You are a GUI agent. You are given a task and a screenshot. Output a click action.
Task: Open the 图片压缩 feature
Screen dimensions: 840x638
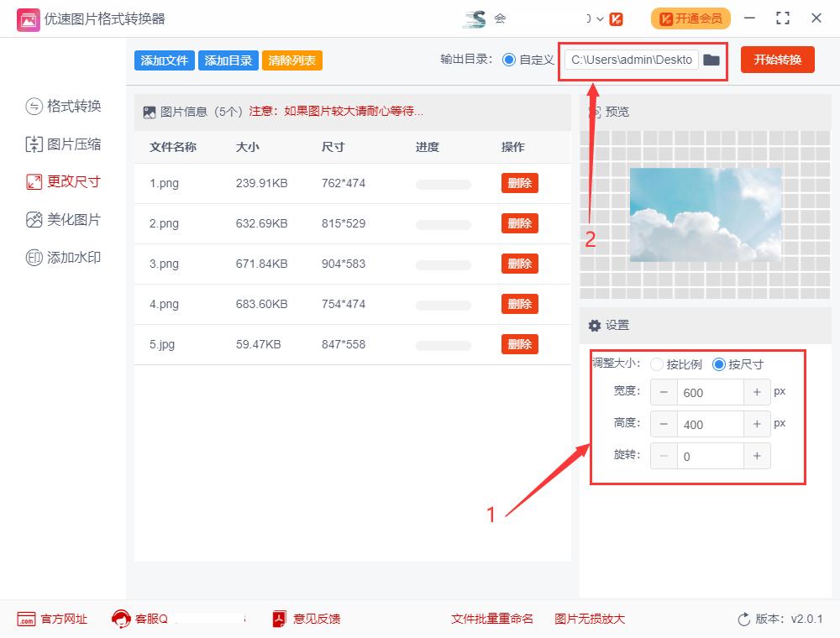click(63, 144)
